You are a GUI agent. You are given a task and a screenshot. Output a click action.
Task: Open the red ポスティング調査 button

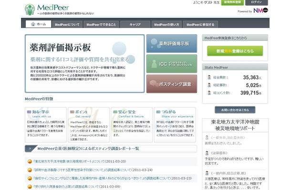pyautogui.click(x=172, y=84)
